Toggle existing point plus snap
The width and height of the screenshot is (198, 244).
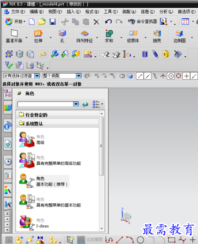click(187, 76)
